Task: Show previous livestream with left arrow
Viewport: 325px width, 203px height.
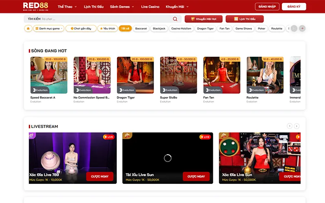Action: [x=290, y=126]
